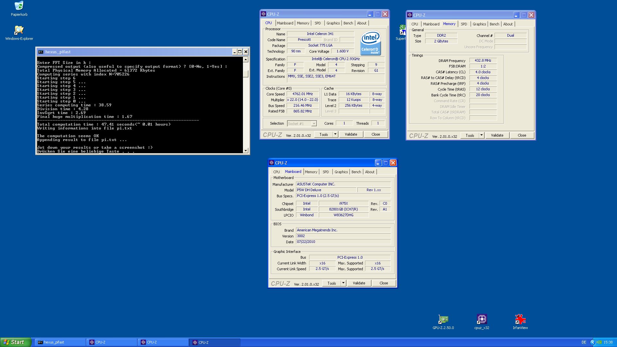Click the console scrollbar down arrow
The image size is (617, 347).
(x=246, y=151)
